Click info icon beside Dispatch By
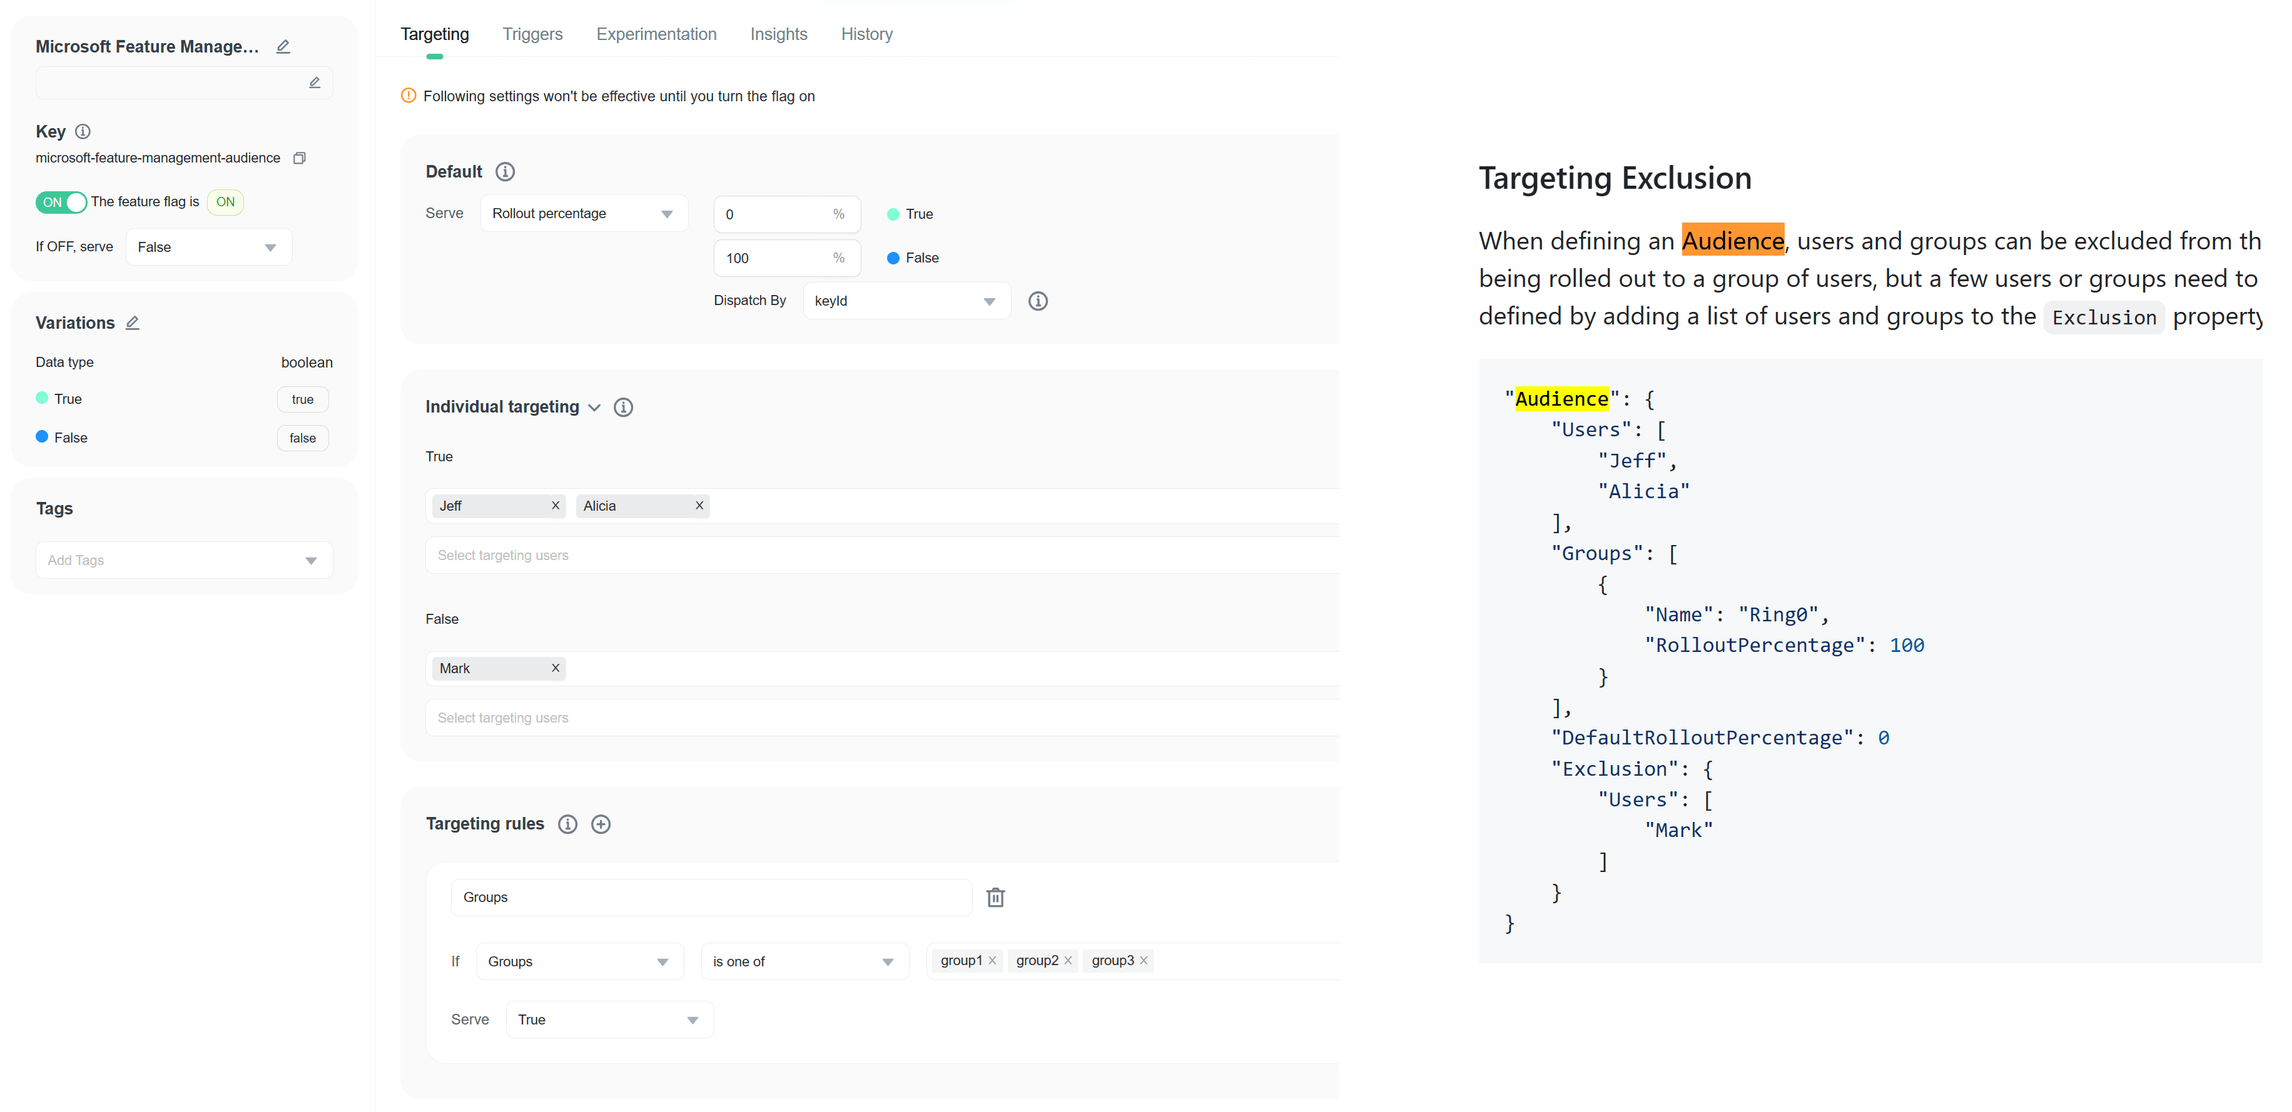This screenshot has width=2292, height=1112. point(1037,301)
